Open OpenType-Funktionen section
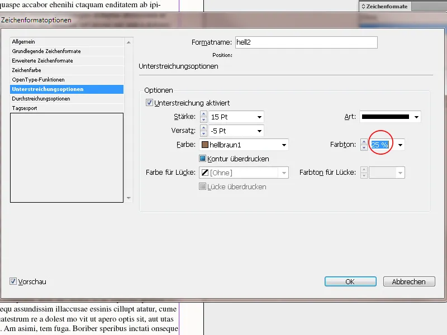Screen dimensions: 447x335 click(x=66, y=79)
